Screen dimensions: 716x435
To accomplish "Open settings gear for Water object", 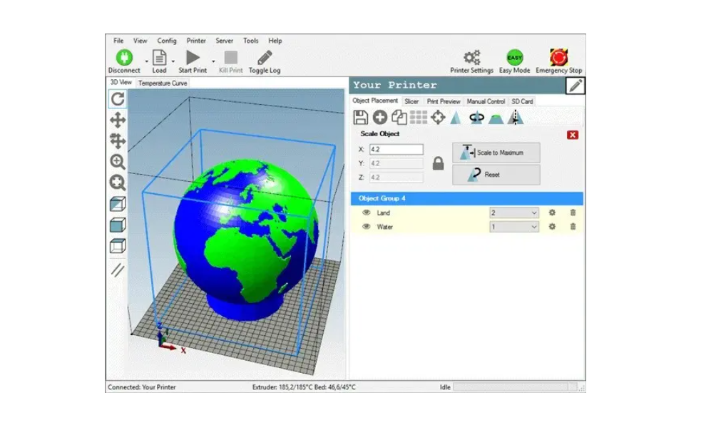I will point(552,227).
